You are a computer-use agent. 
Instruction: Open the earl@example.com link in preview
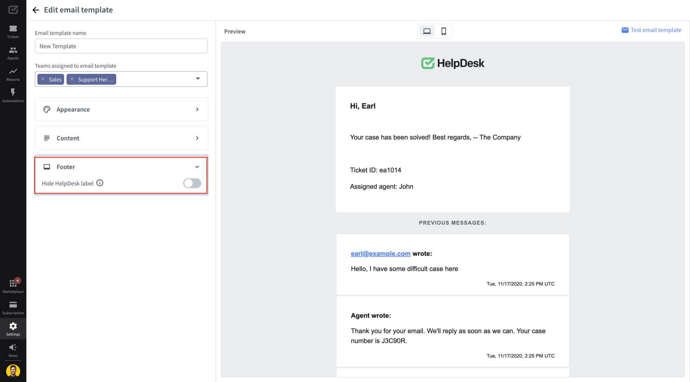[x=381, y=254]
